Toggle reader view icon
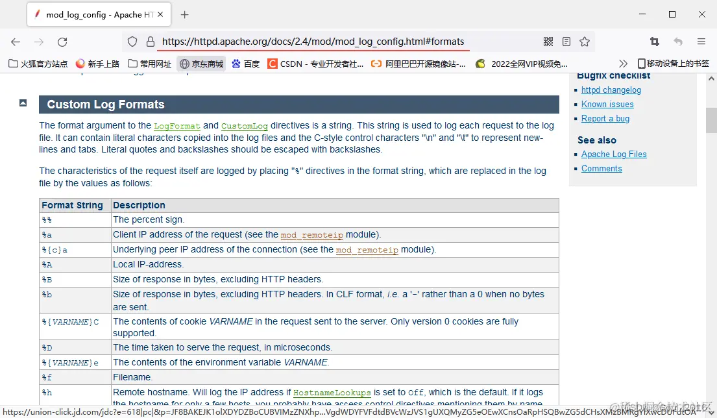This screenshot has width=717, height=418. click(x=566, y=42)
